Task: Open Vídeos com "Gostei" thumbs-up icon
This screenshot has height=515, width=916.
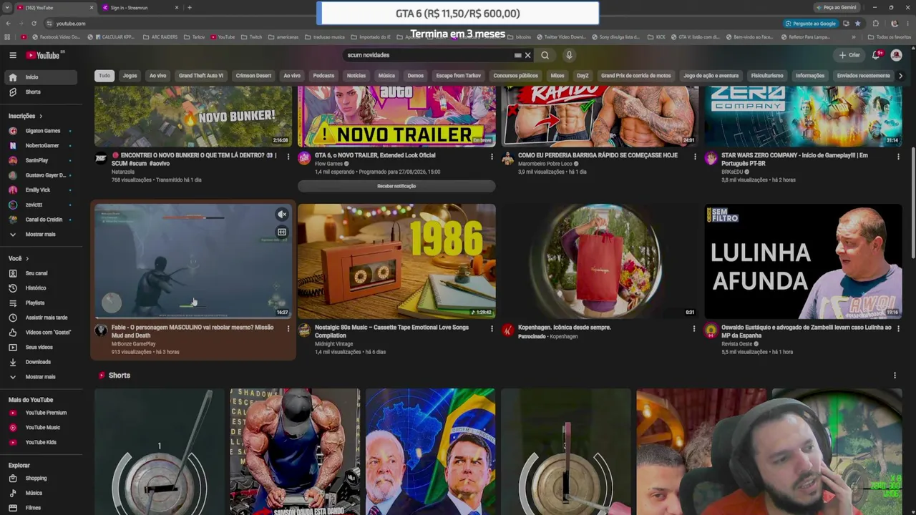Action: [13, 333]
